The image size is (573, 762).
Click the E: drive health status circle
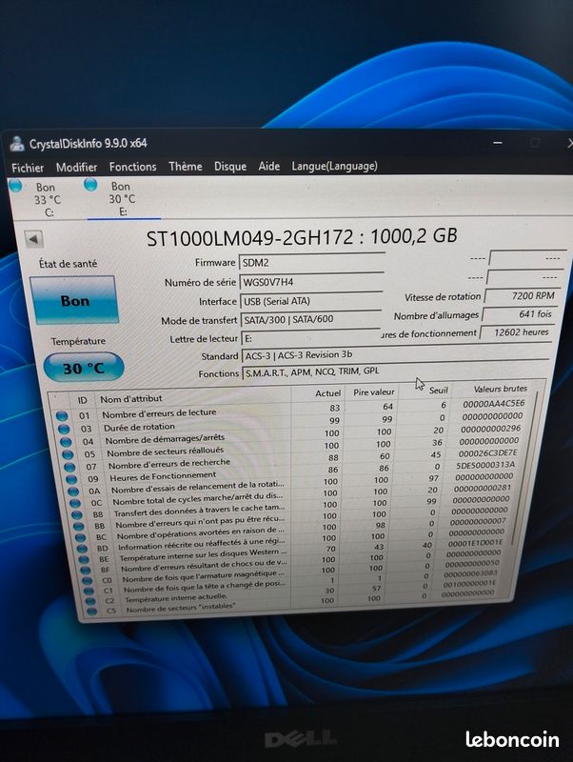click(90, 184)
